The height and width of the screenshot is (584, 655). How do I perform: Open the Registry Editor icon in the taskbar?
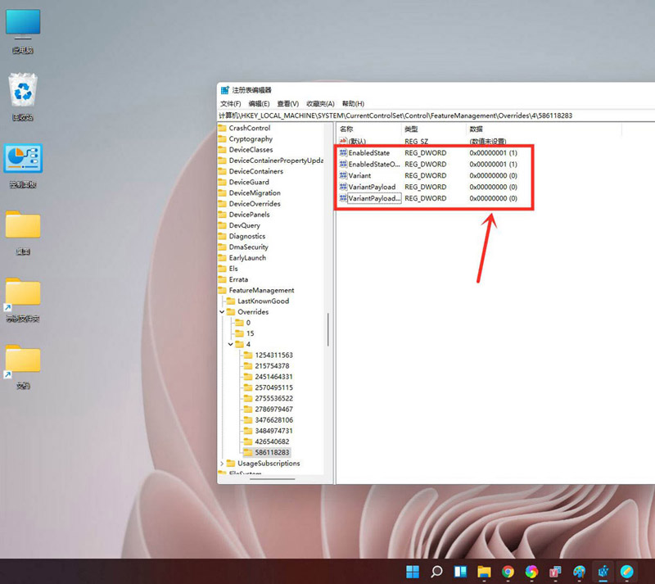point(603,572)
